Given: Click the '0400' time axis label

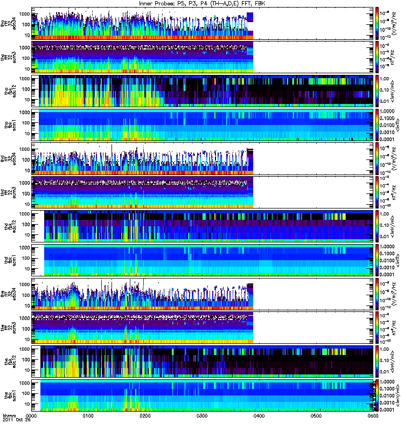Looking at the screenshot, I should 259,416.
